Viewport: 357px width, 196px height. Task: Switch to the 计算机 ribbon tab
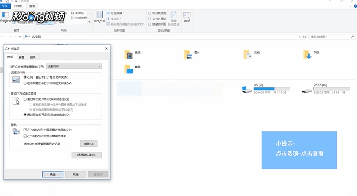coord(19,6)
